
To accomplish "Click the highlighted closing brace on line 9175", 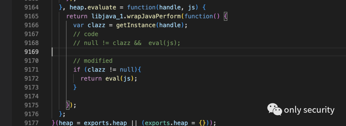I will [68, 105].
